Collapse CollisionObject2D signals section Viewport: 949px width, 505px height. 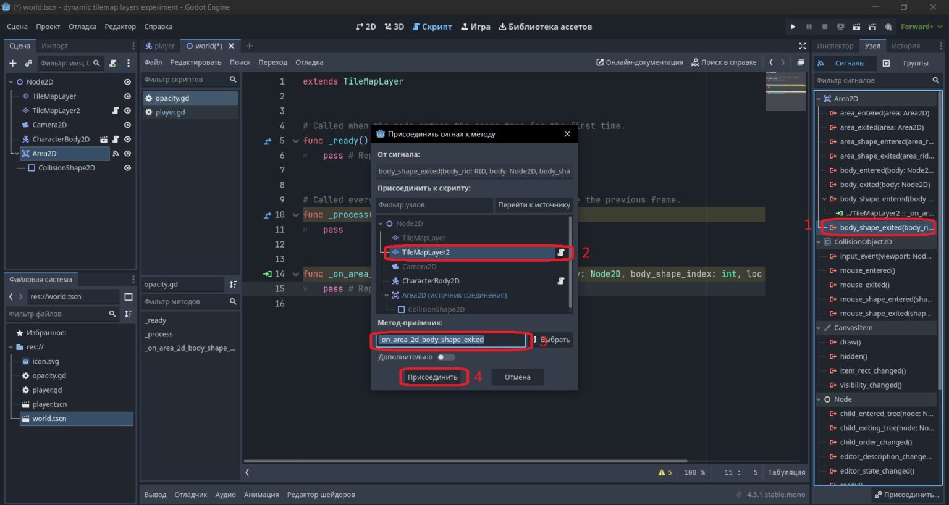pyautogui.click(x=819, y=242)
